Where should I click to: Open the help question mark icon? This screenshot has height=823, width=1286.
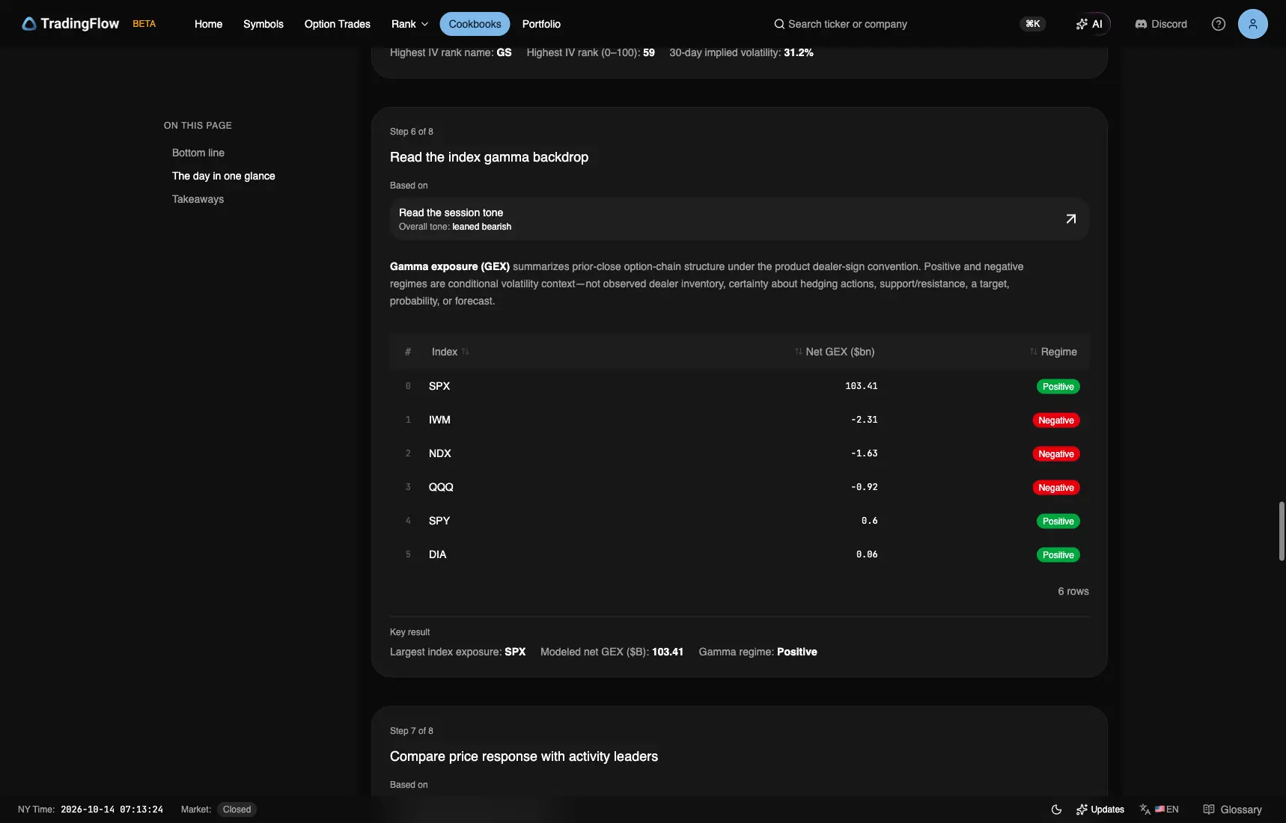(x=1218, y=24)
